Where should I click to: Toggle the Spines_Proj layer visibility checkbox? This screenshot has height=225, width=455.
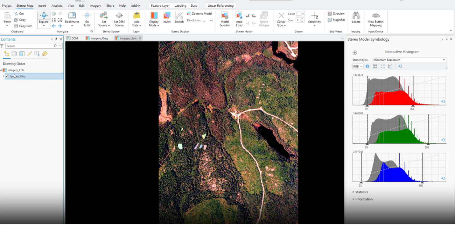pyautogui.click(x=7, y=76)
